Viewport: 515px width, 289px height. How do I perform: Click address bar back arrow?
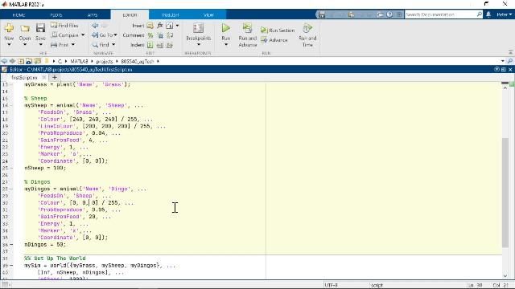[x=4, y=61]
